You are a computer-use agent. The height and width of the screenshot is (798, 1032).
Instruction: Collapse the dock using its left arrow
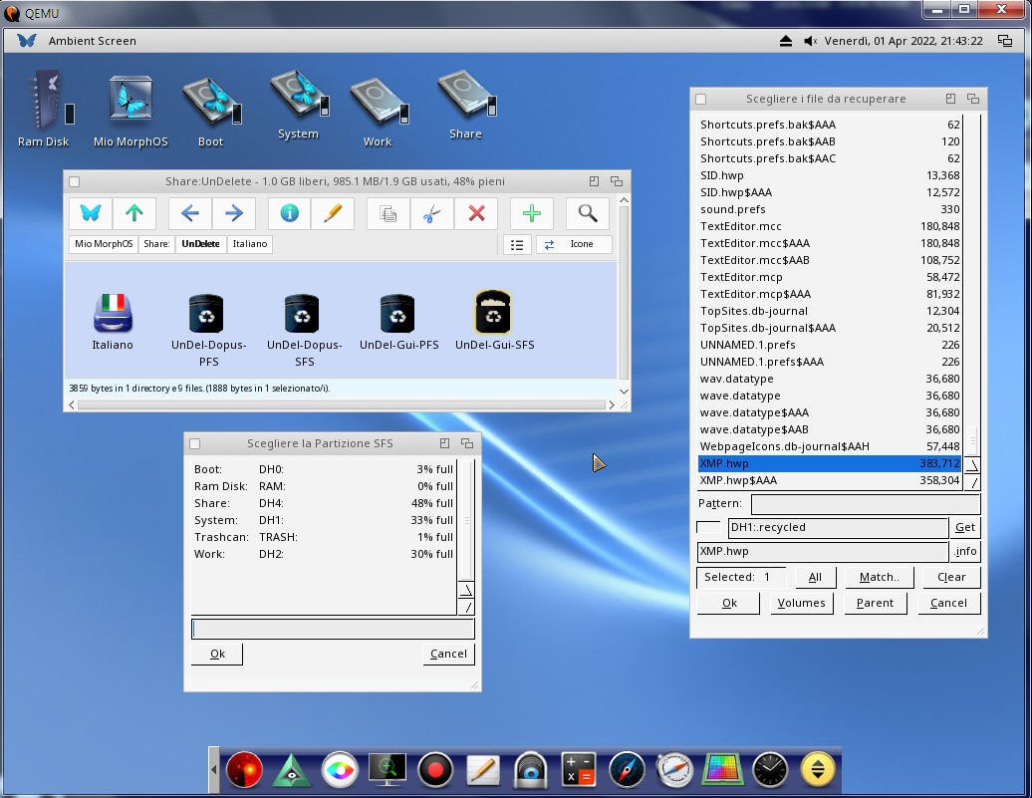pyautogui.click(x=214, y=770)
